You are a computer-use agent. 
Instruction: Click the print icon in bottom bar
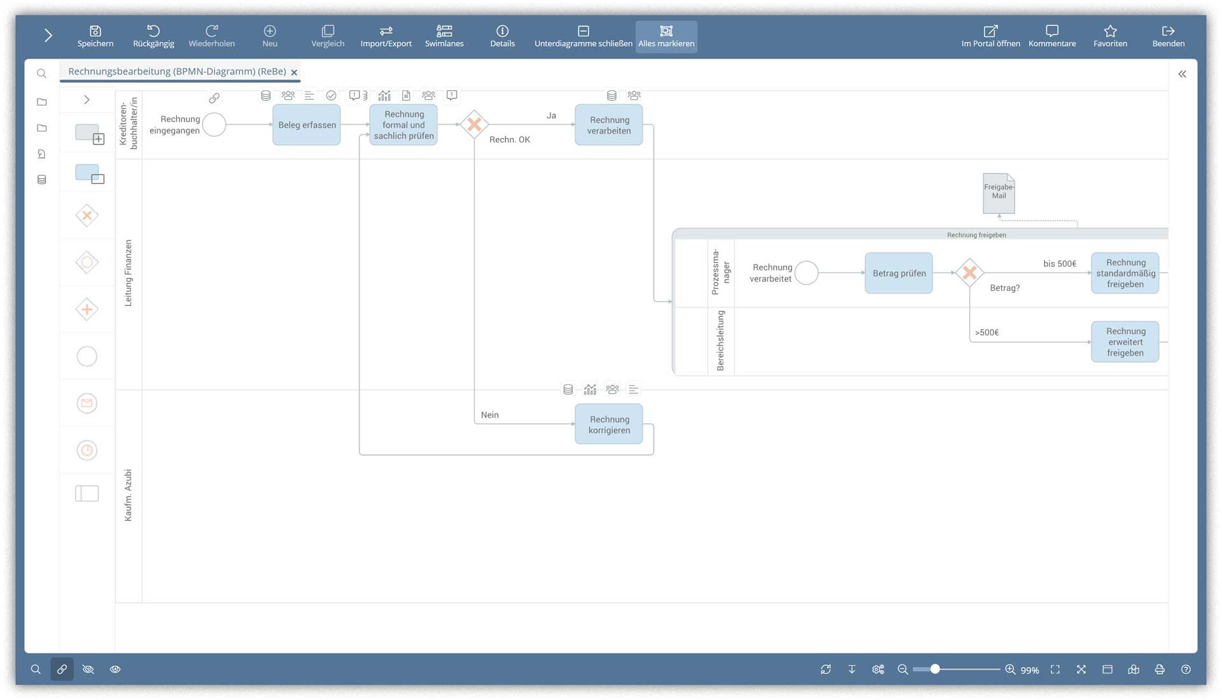(1160, 669)
